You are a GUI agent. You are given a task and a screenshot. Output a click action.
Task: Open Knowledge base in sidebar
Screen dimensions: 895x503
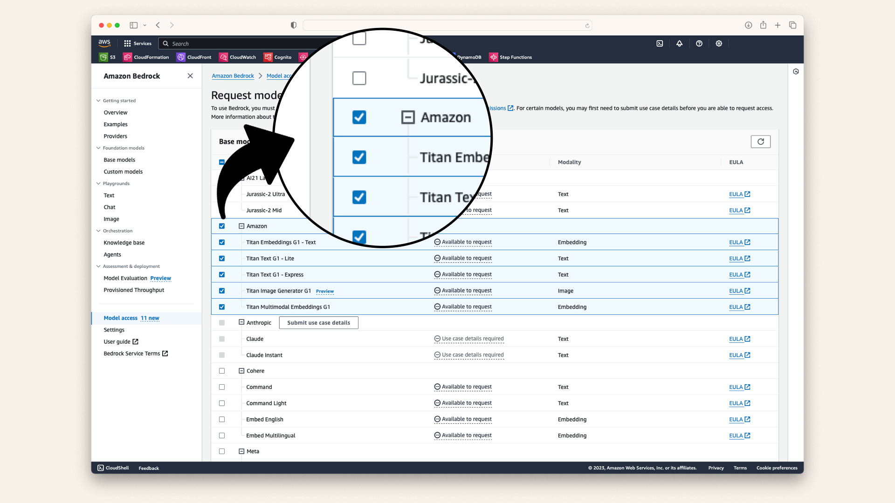click(x=124, y=243)
